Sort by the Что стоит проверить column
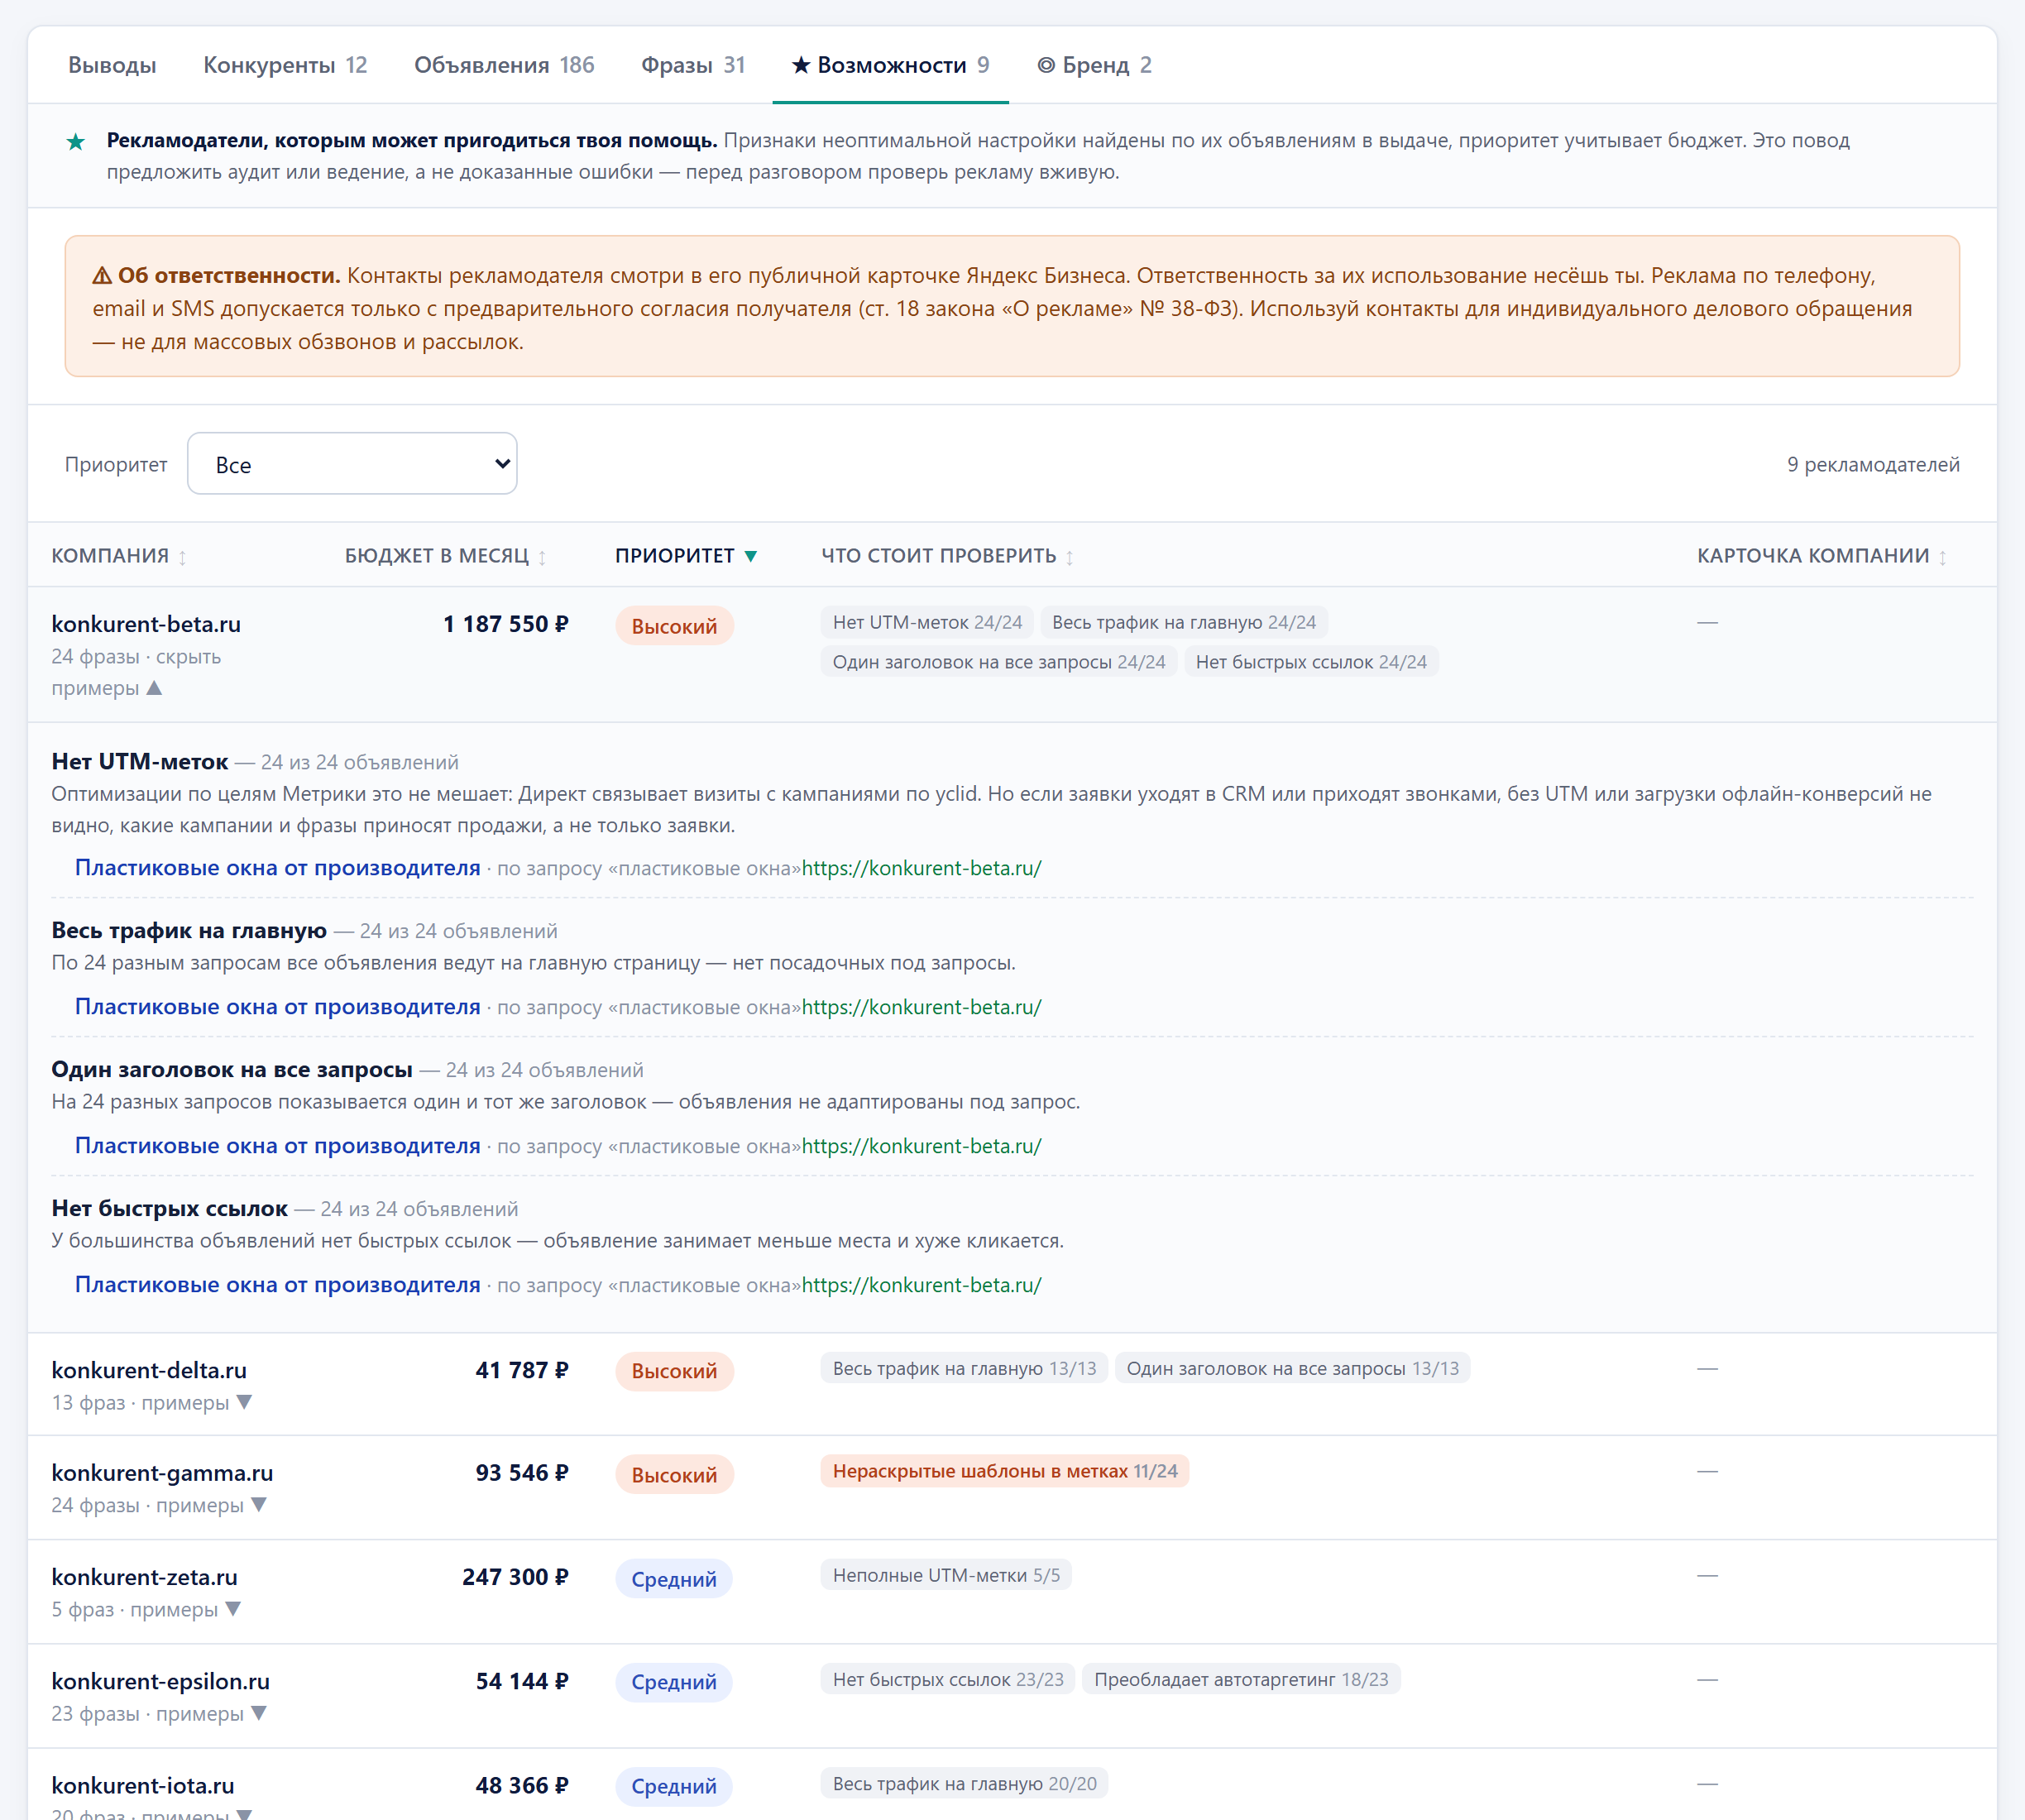This screenshot has width=2025, height=1820. [947, 555]
